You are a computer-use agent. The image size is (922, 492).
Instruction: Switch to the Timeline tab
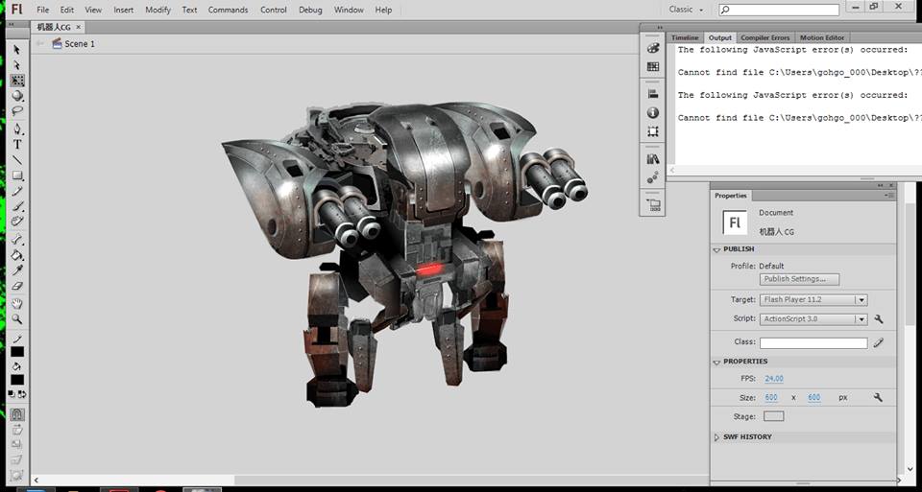pyautogui.click(x=685, y=37)
